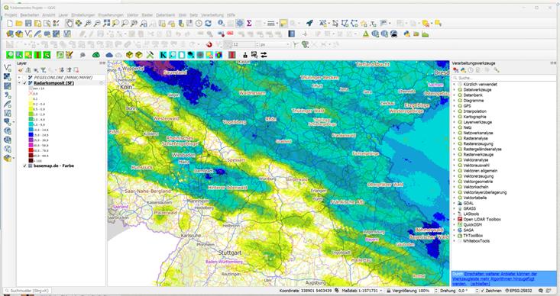
Task: Expand the Rasteranalyse toolbox group
Action: pos(455,138)
